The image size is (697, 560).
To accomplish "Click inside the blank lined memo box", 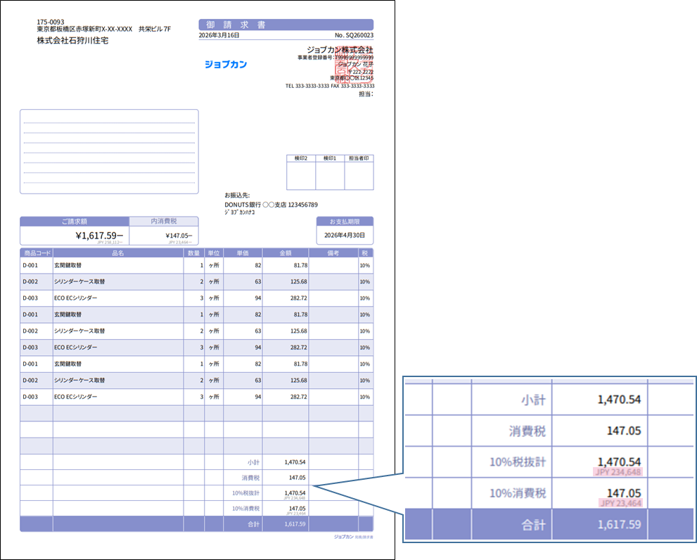I will coord(109,151).
